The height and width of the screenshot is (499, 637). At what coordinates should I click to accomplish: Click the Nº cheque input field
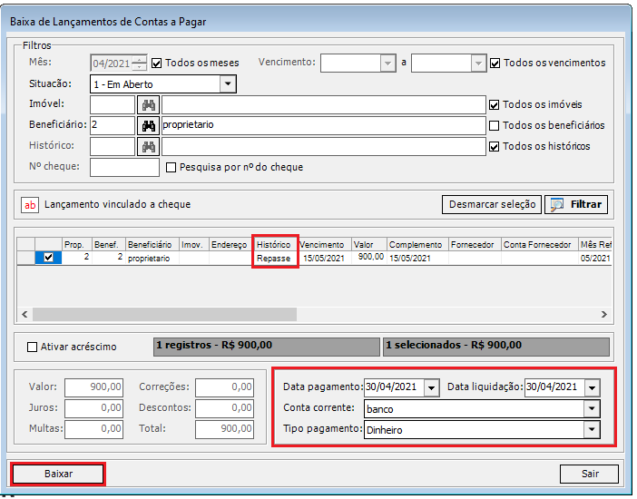point(124,168)
